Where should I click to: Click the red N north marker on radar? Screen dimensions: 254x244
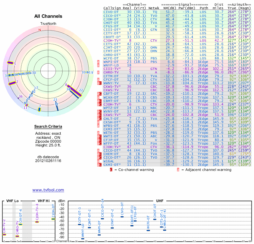tap(40, 30)
